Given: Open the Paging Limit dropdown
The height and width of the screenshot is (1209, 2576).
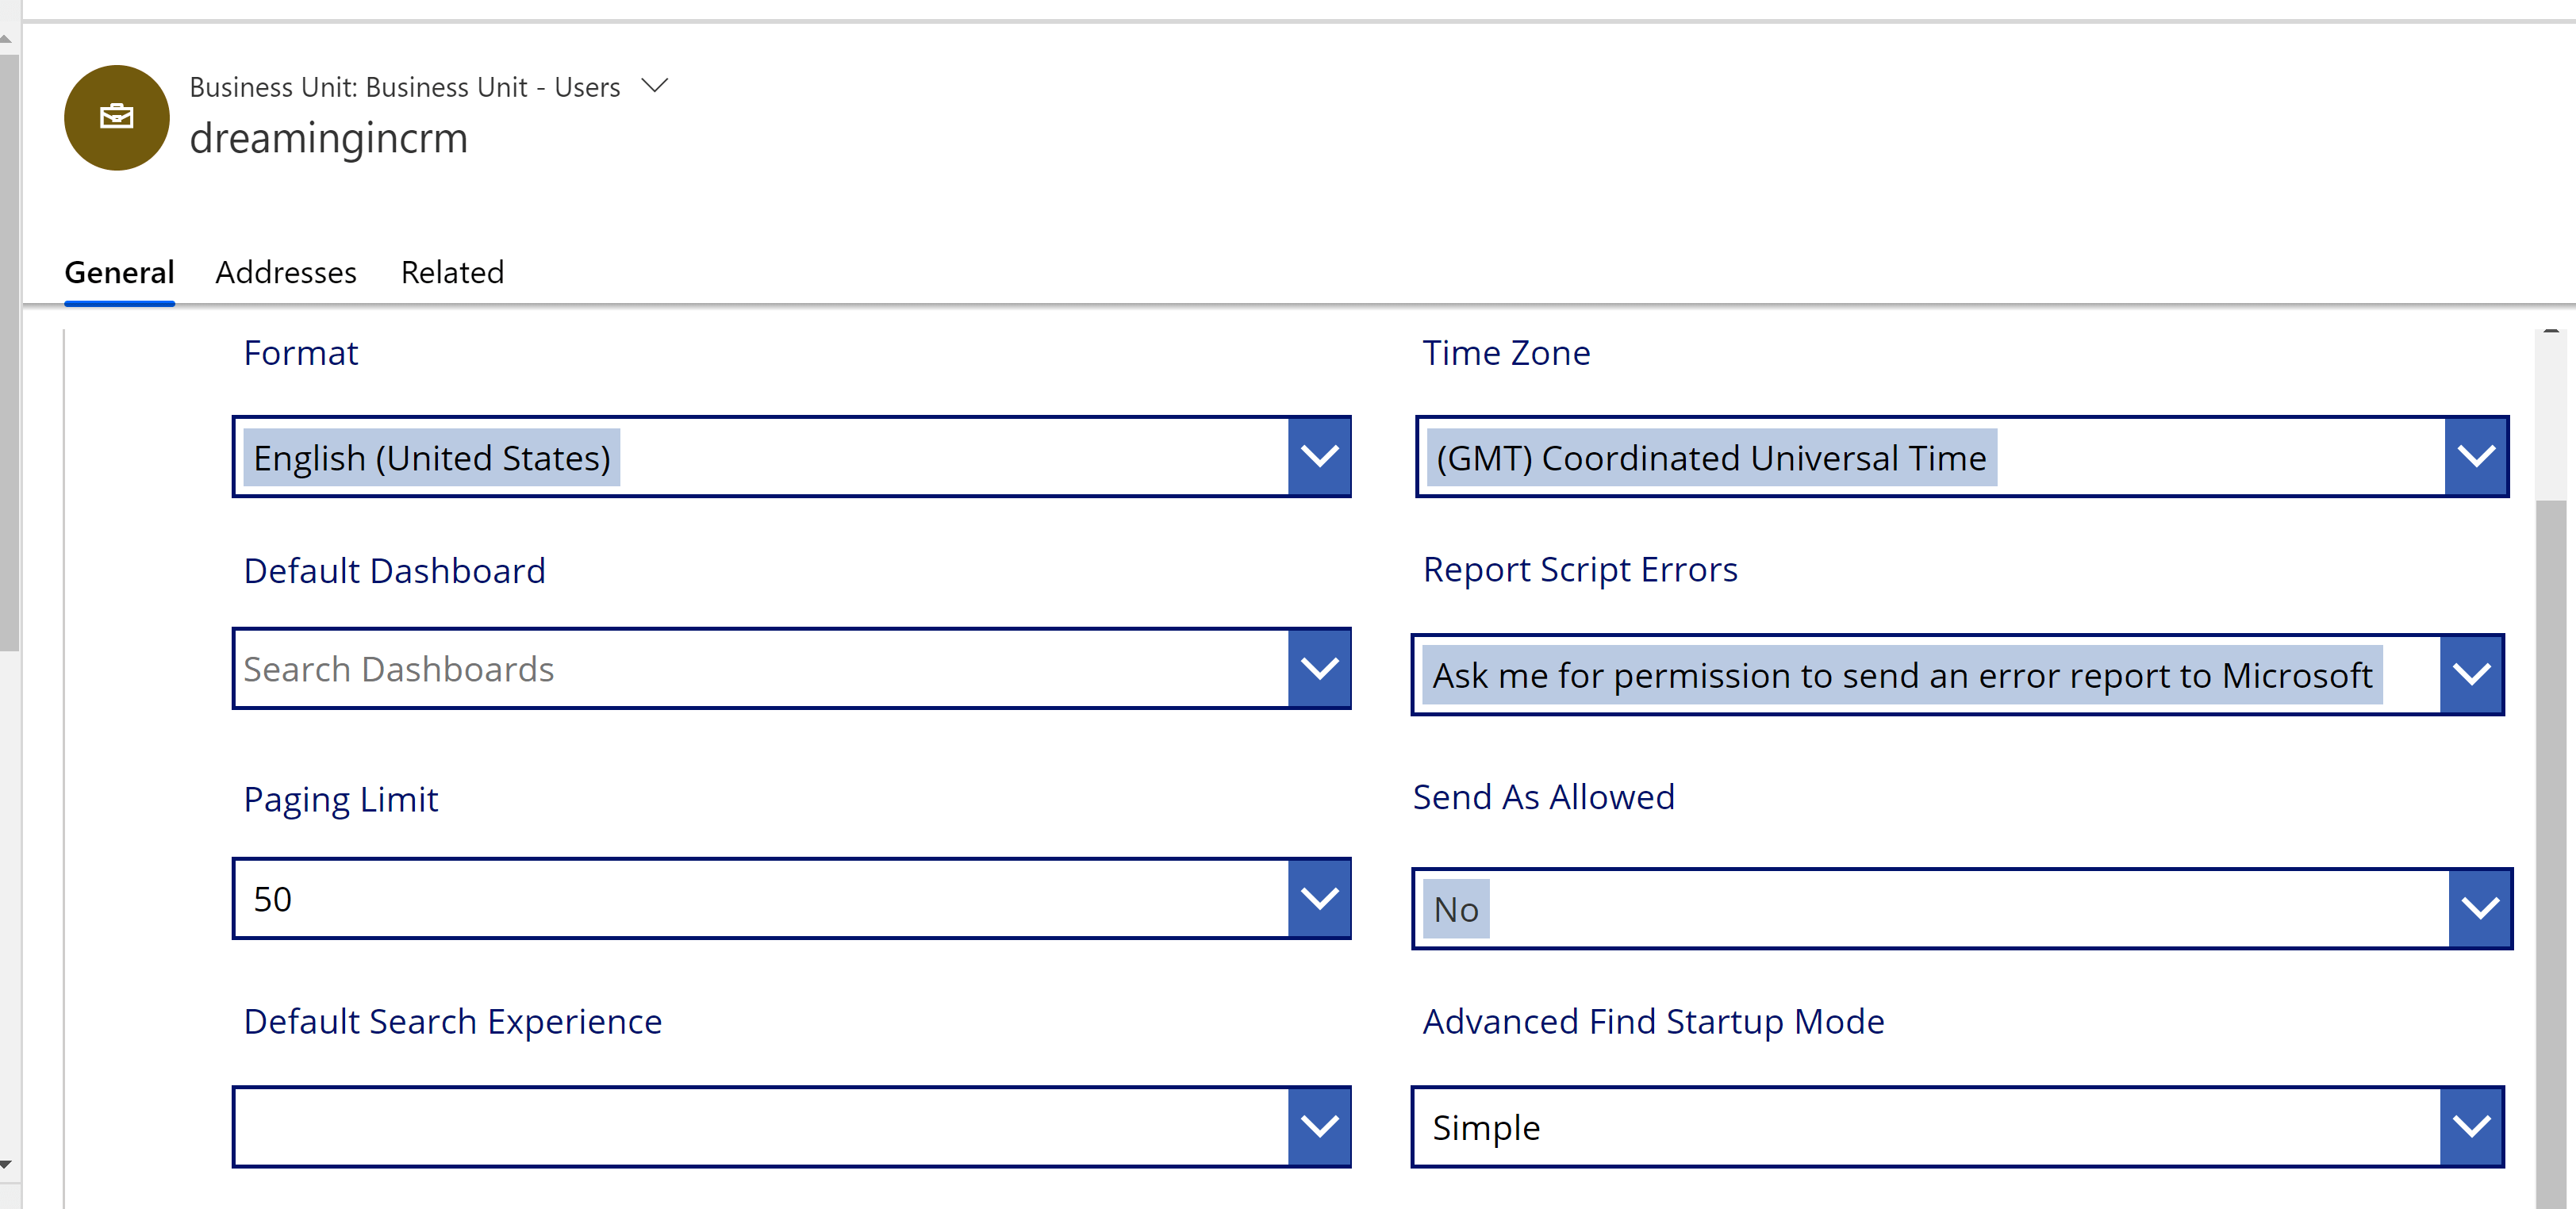Looking at the screenshot, I should coord(1320,898).
